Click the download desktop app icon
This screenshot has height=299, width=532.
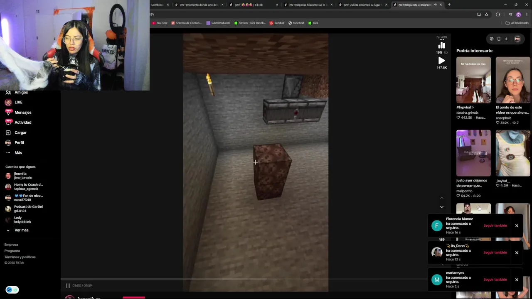pyautogui.click(x=506, y=39)
